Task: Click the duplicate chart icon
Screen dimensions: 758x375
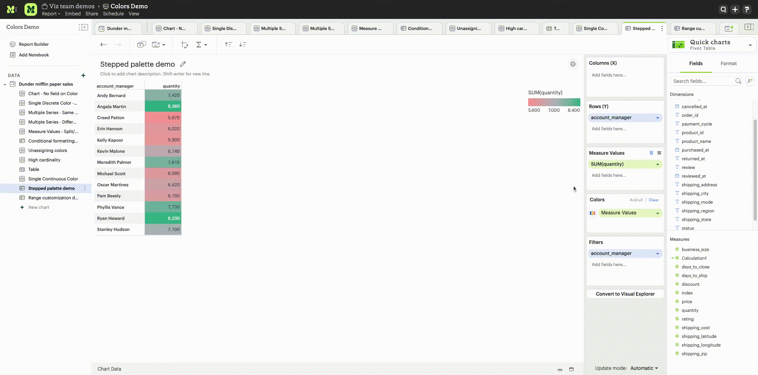Action: [141, 45]
